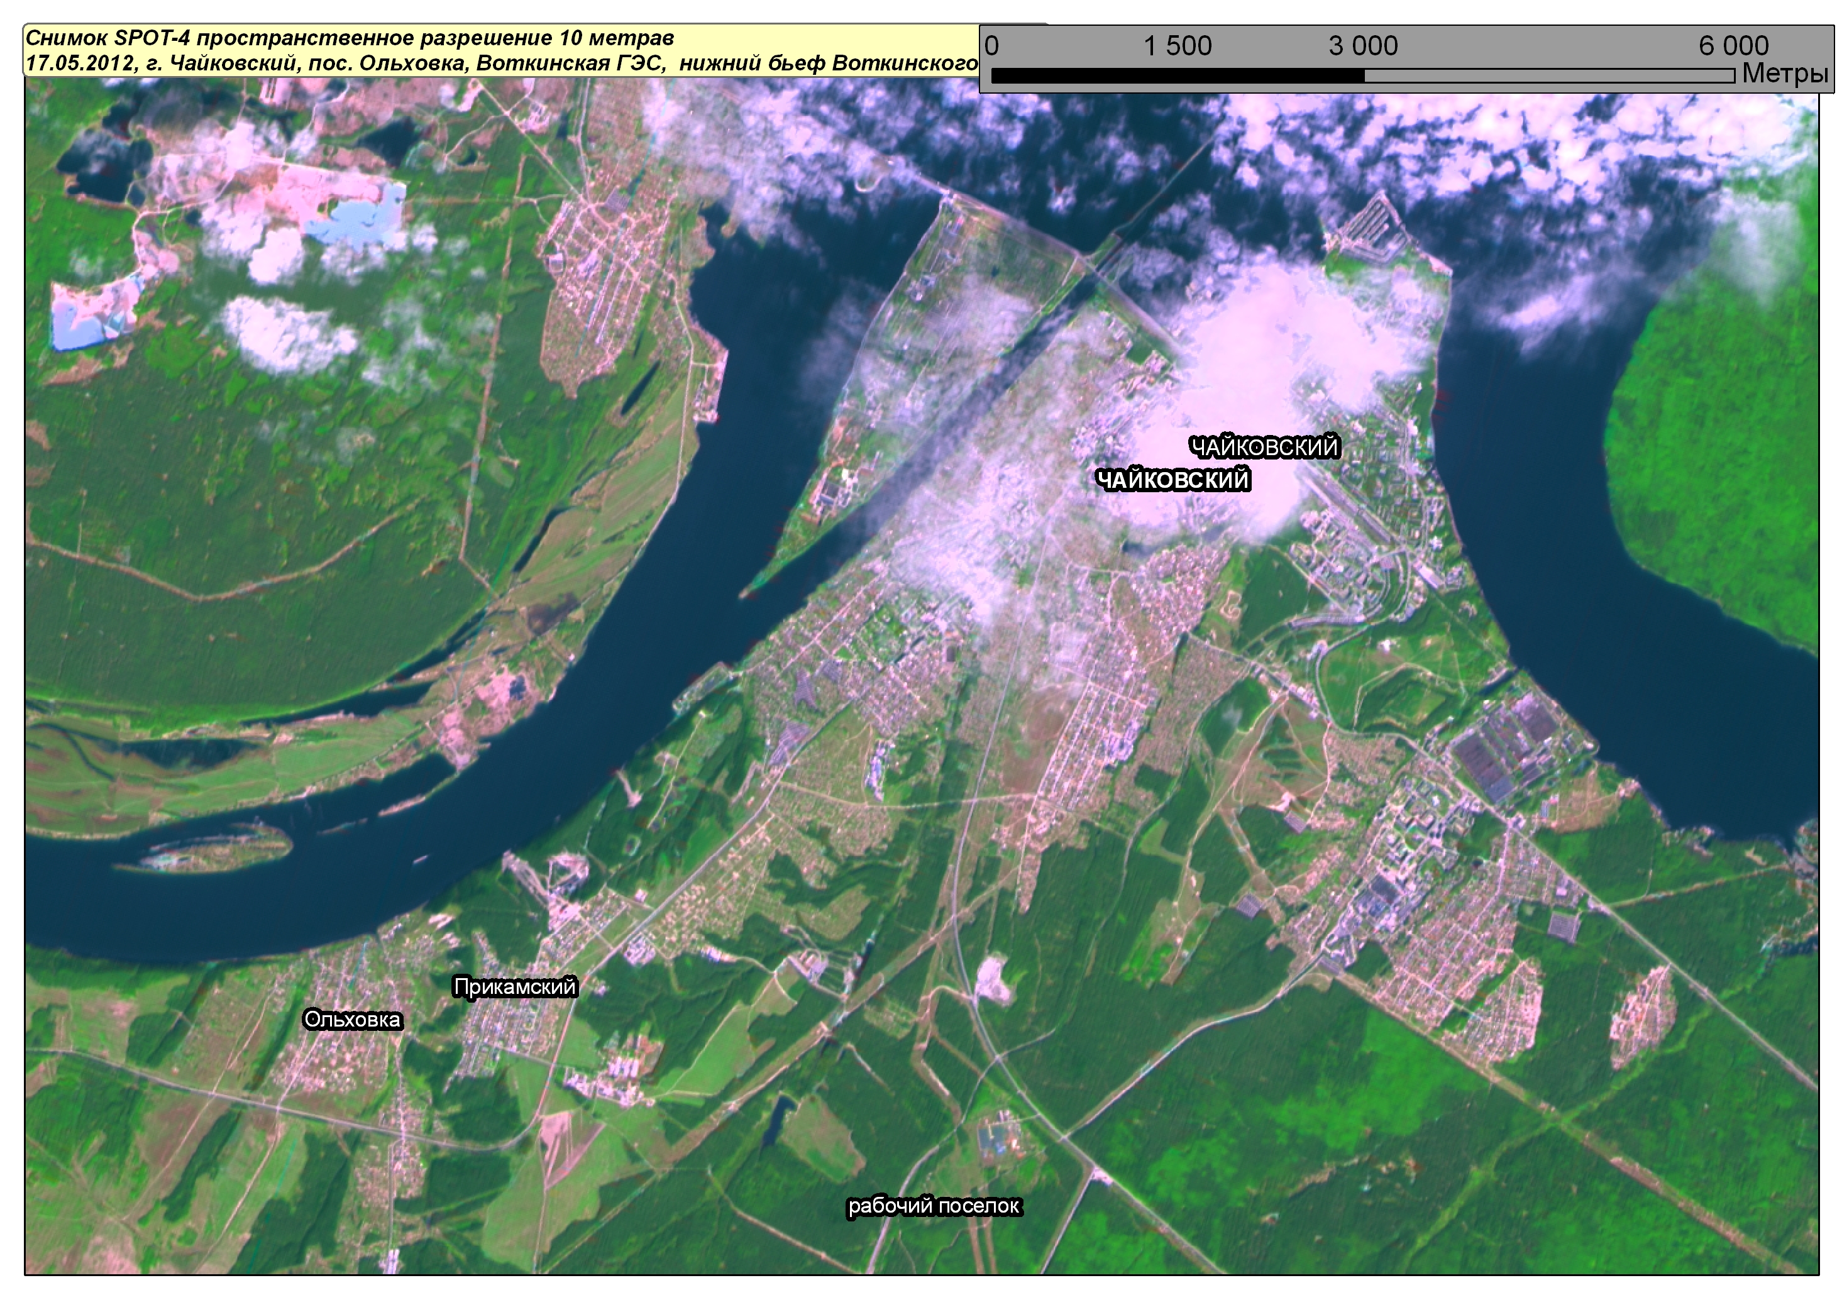The height and width of the screenshot is (1300, 1837).
Task: Click the black segment of scale bar
Action: coord(1178,75)
